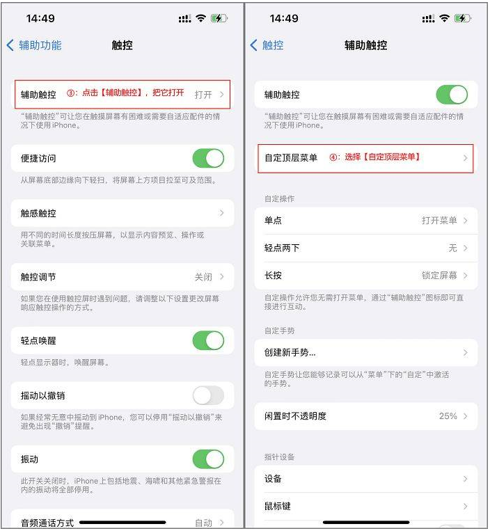Tap the signal bars in left status bar
This screenshot has height=531, width=490.
click(x=185, y=19)
